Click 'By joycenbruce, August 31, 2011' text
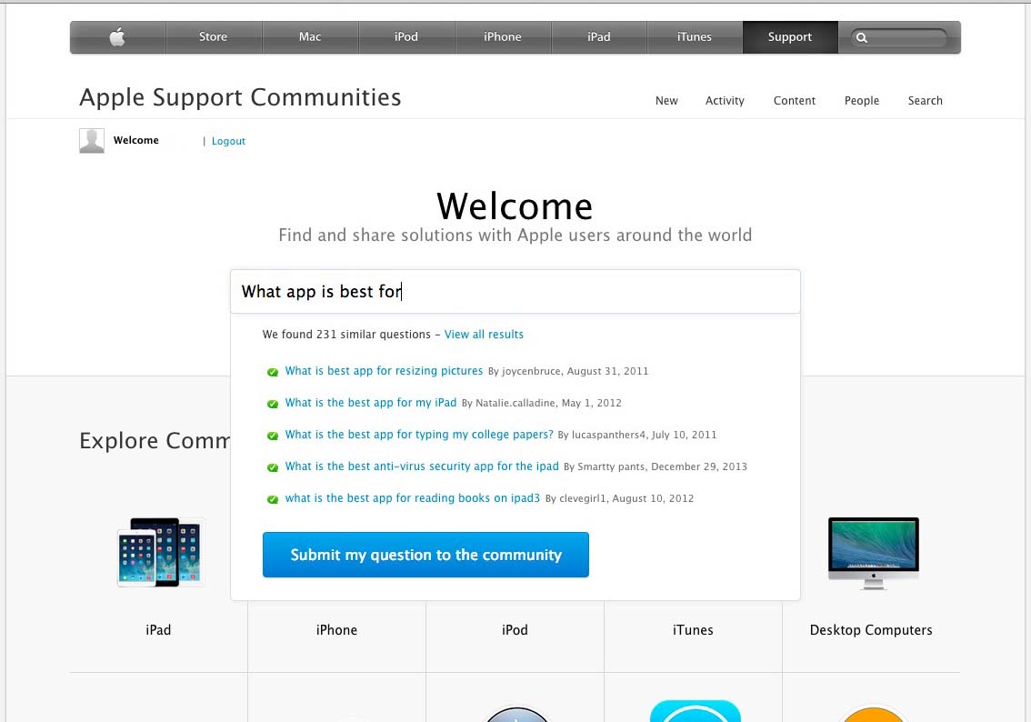Viewport: 1031px width, 722px height. pos(568,371)
